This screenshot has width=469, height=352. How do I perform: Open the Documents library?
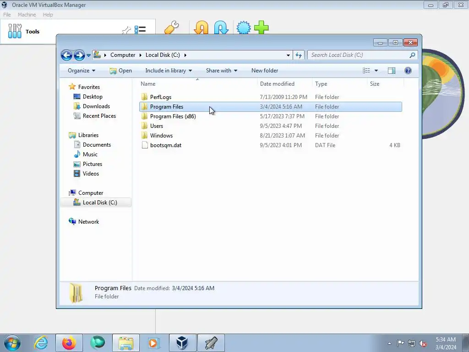click(x=97, y=144)
